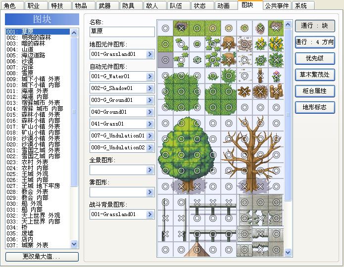
Task: Open the 001-G_Water01 autotile selector
Action: (150, 76)
